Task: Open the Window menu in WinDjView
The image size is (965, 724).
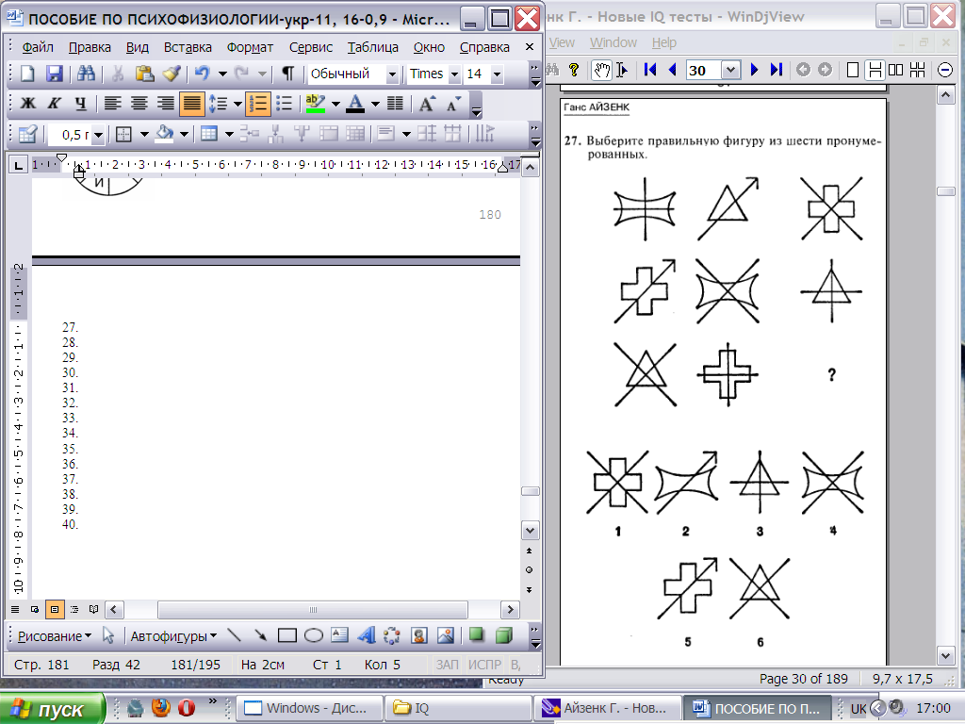Action: point(613,42)
